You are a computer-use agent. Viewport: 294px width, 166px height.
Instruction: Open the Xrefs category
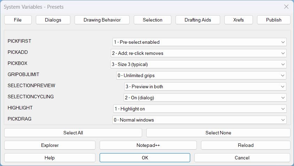click(x=239, y=20)
